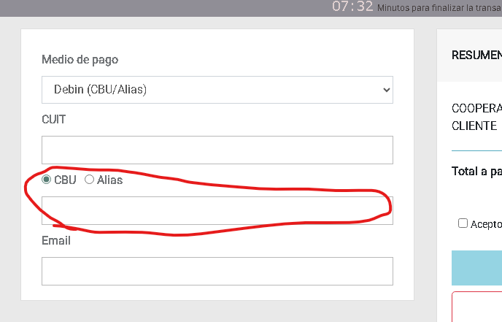Click the CBU option label text
Image resolution: width=502 pixels, height=322 pixels.
pyautogui.click(x=65, y=180)
